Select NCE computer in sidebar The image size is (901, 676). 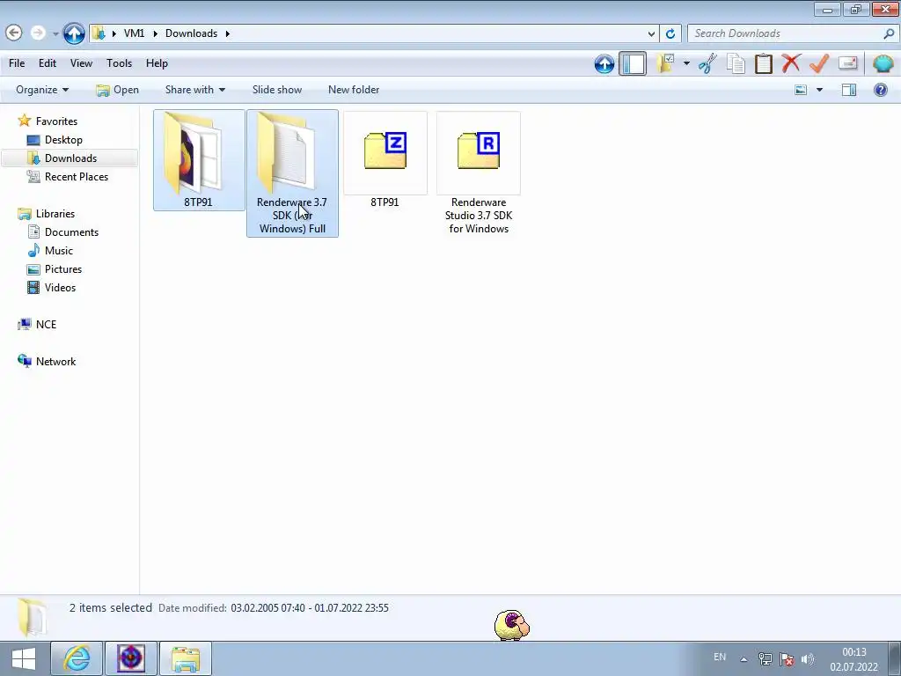click(x=46, y=325)
